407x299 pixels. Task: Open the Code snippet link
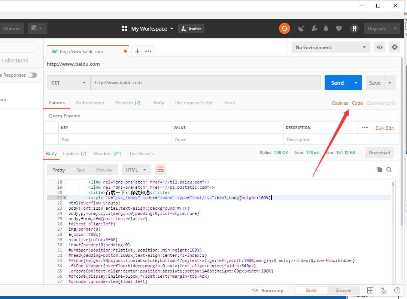pos(357,103)
